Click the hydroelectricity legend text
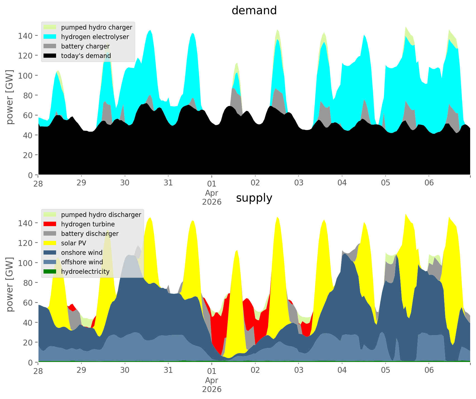Screen dimensions: 476x399 click(85, 272)
